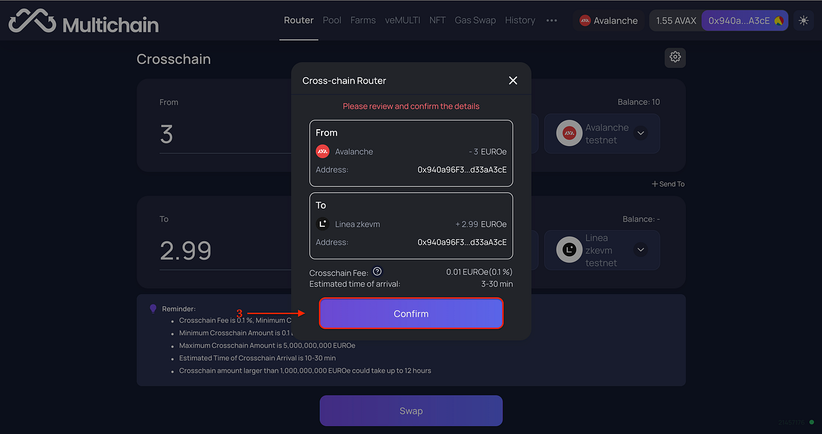Click the Avalanche logo in network selector
Screen dimensions: 822x434
pos(585,21)
